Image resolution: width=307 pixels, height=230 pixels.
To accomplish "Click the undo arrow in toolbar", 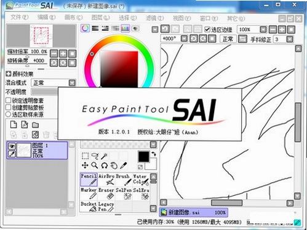I will point(165,29).
